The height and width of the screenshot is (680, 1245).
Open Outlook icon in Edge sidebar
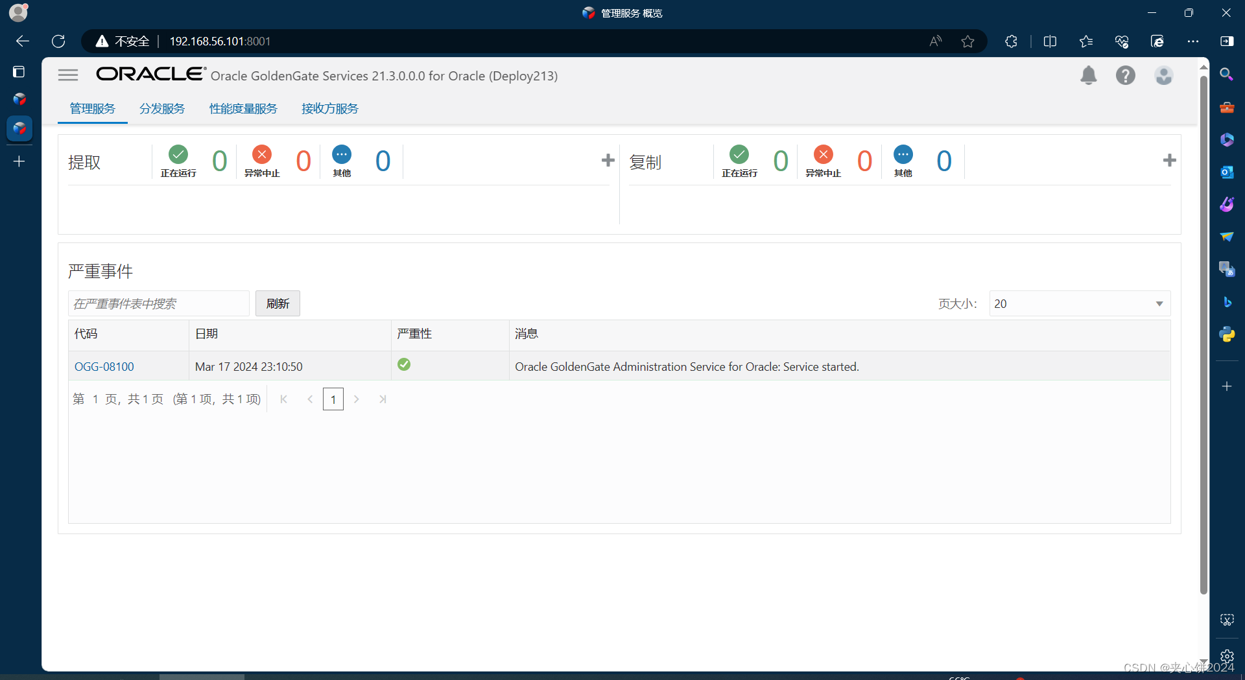pos(1227,172)
